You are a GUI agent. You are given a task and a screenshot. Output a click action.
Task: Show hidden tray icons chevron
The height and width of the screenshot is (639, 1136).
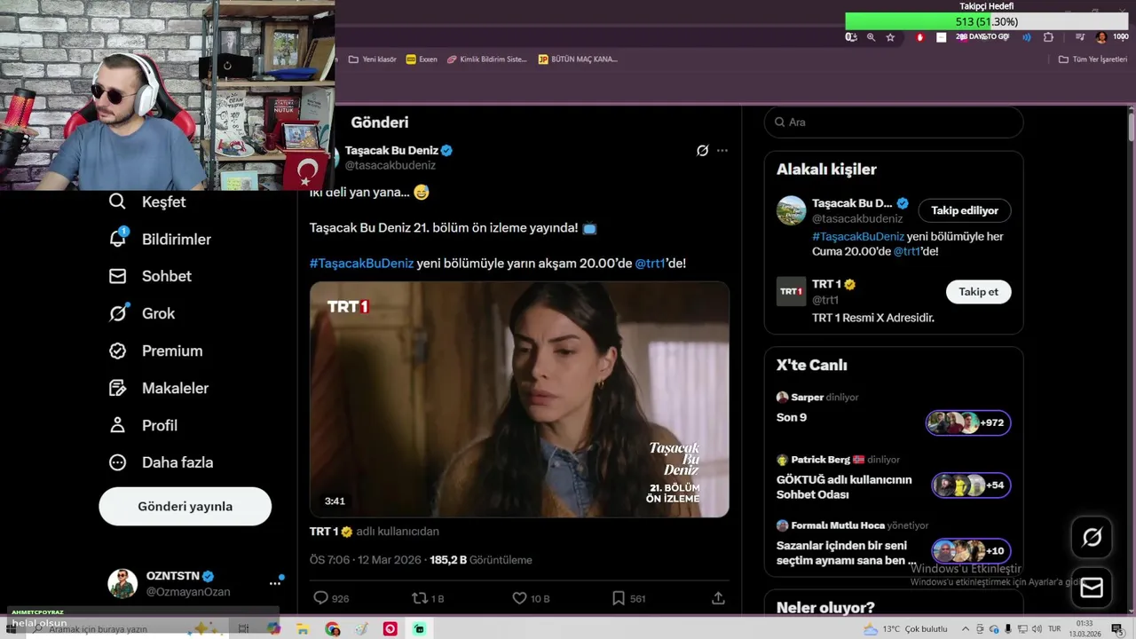click(x=966, y=629)
